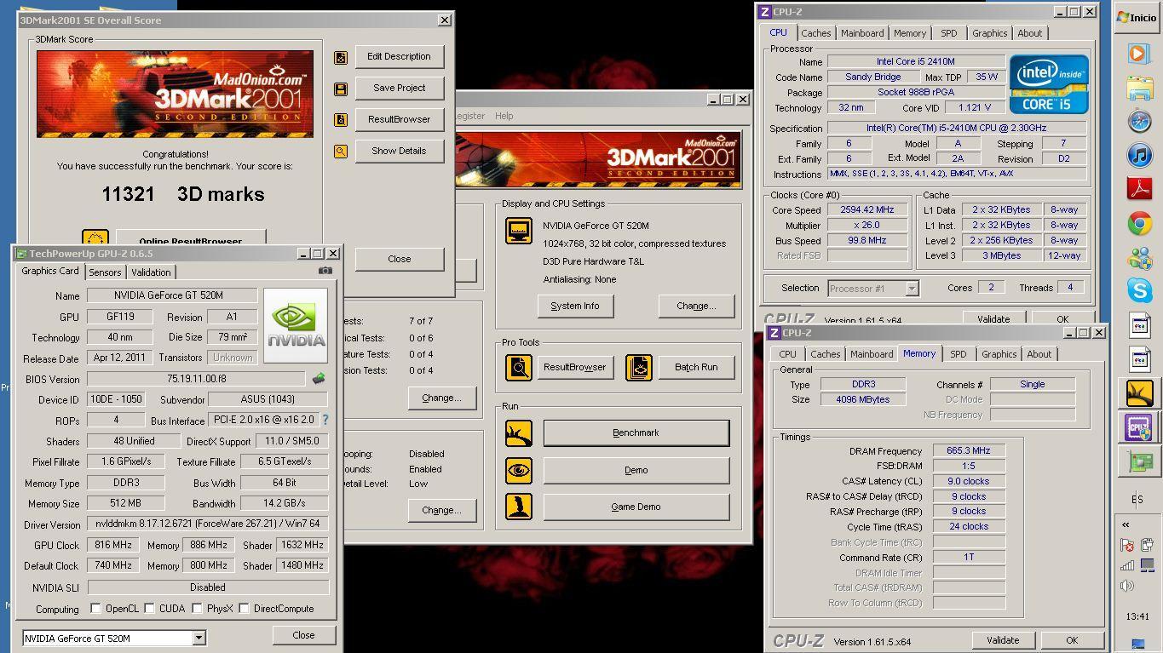Click the Inicio start button

click(x=1137, y=17)
